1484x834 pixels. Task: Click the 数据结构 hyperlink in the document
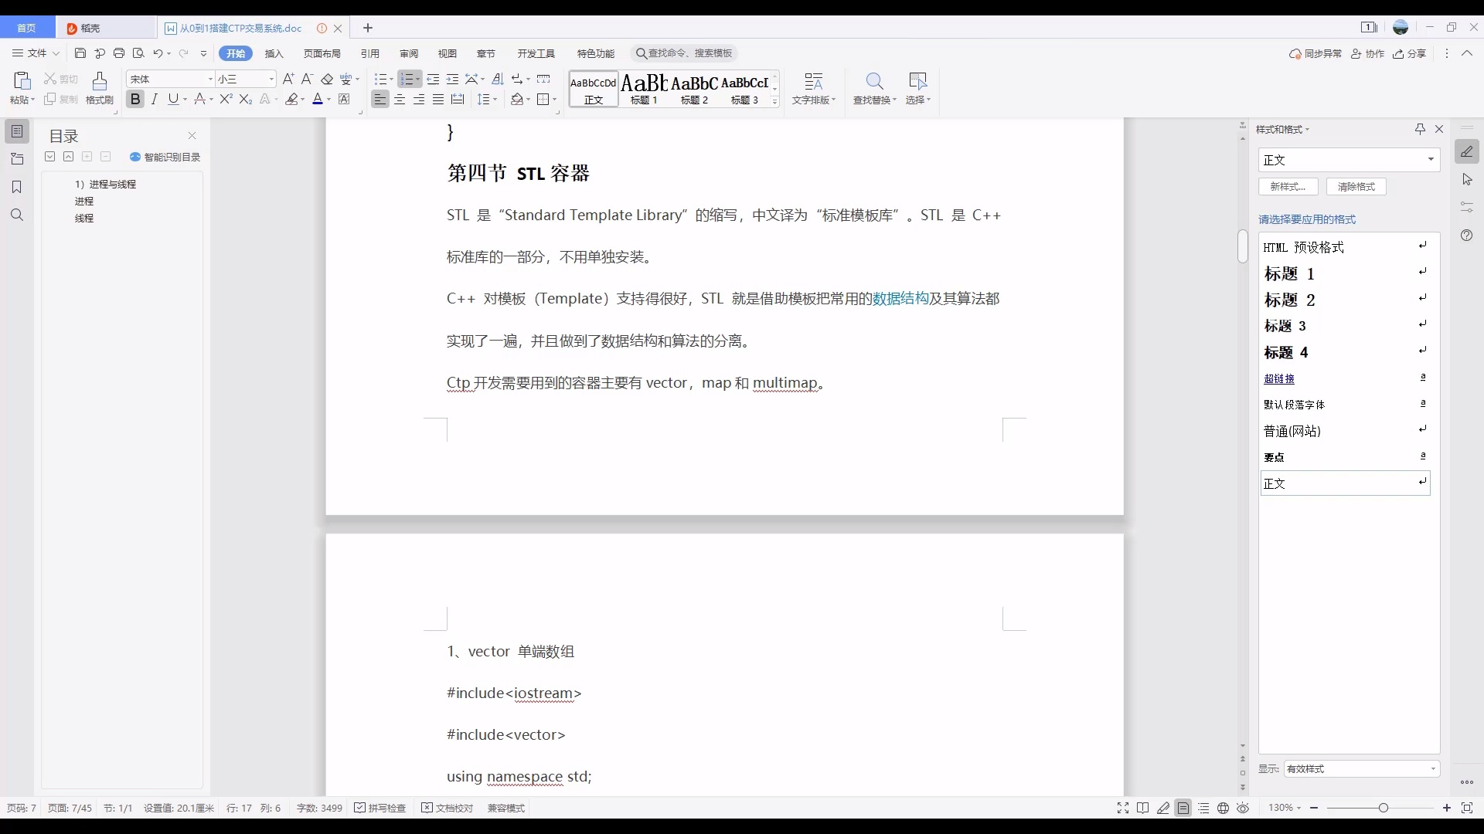click(900, 299)
